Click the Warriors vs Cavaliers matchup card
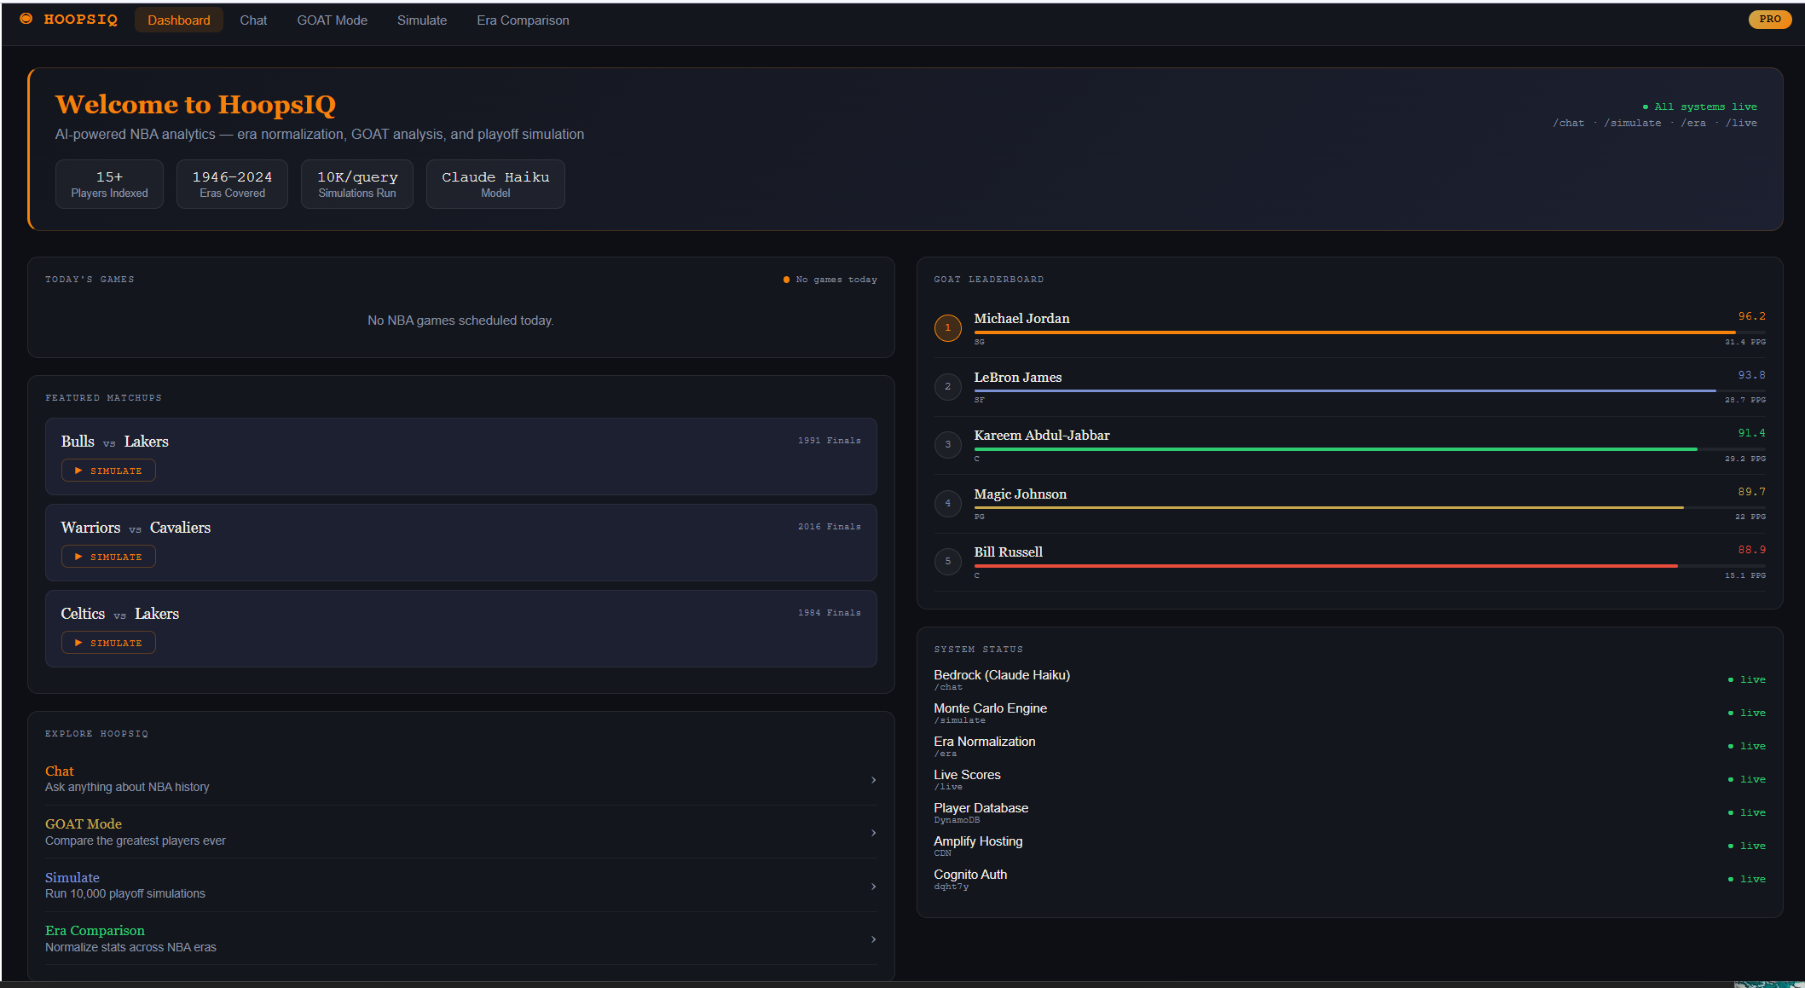Image resolution: width=1805 pixels, height=988 pixels. tap(460, 542)
